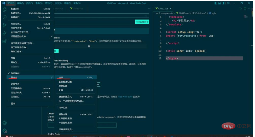Open right editor More Actions ellipsis
The height and width of the screenshot is (137, 255).
249,8
